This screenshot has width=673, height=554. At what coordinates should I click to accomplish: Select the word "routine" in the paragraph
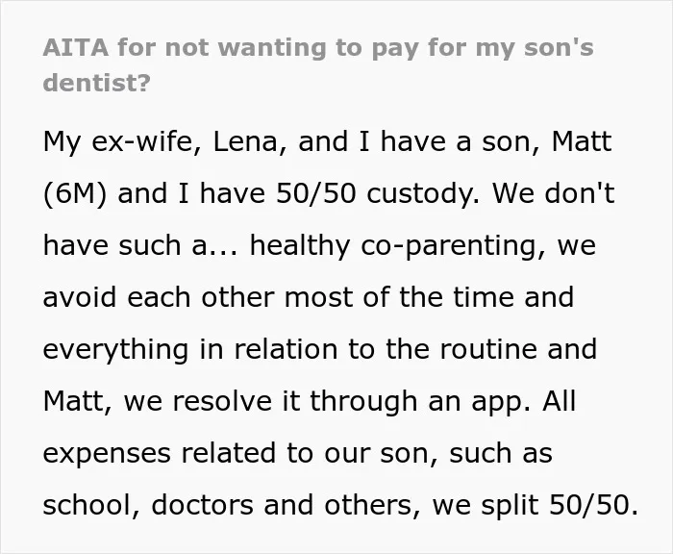click(x=488, y=349)
